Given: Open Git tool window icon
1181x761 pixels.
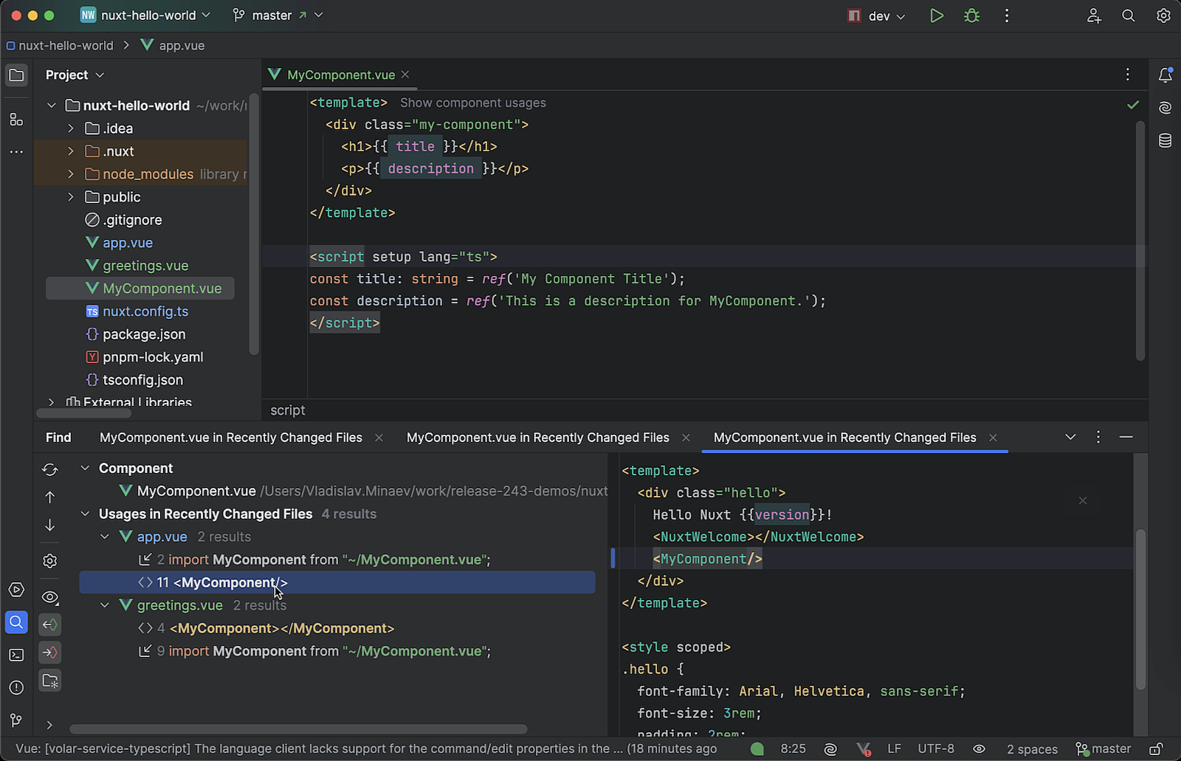Looking at the screenshot, I should tap(16, 720).
